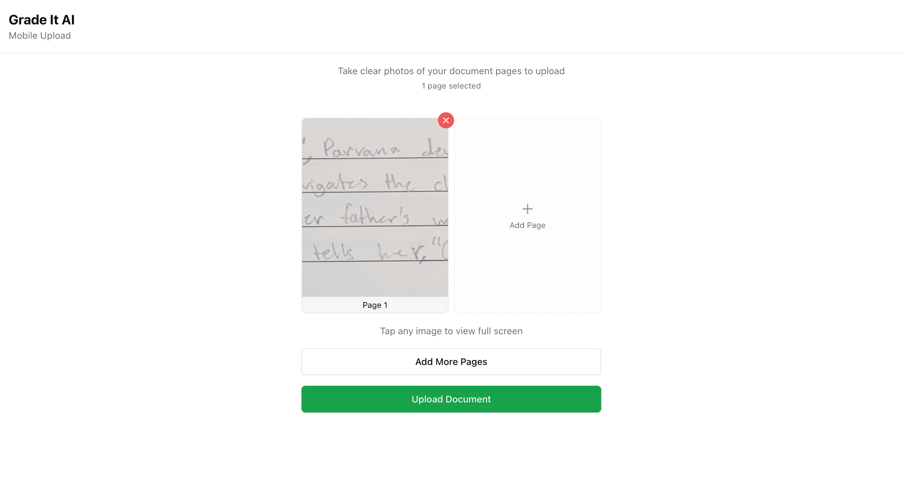Tap the blank area below the handwriting in Page 1

click(x=375, y=280)
